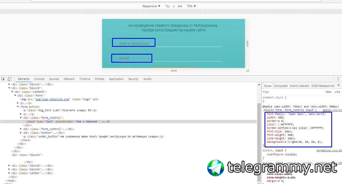Open the media.css:11 source link

click(x=332, y=110)
